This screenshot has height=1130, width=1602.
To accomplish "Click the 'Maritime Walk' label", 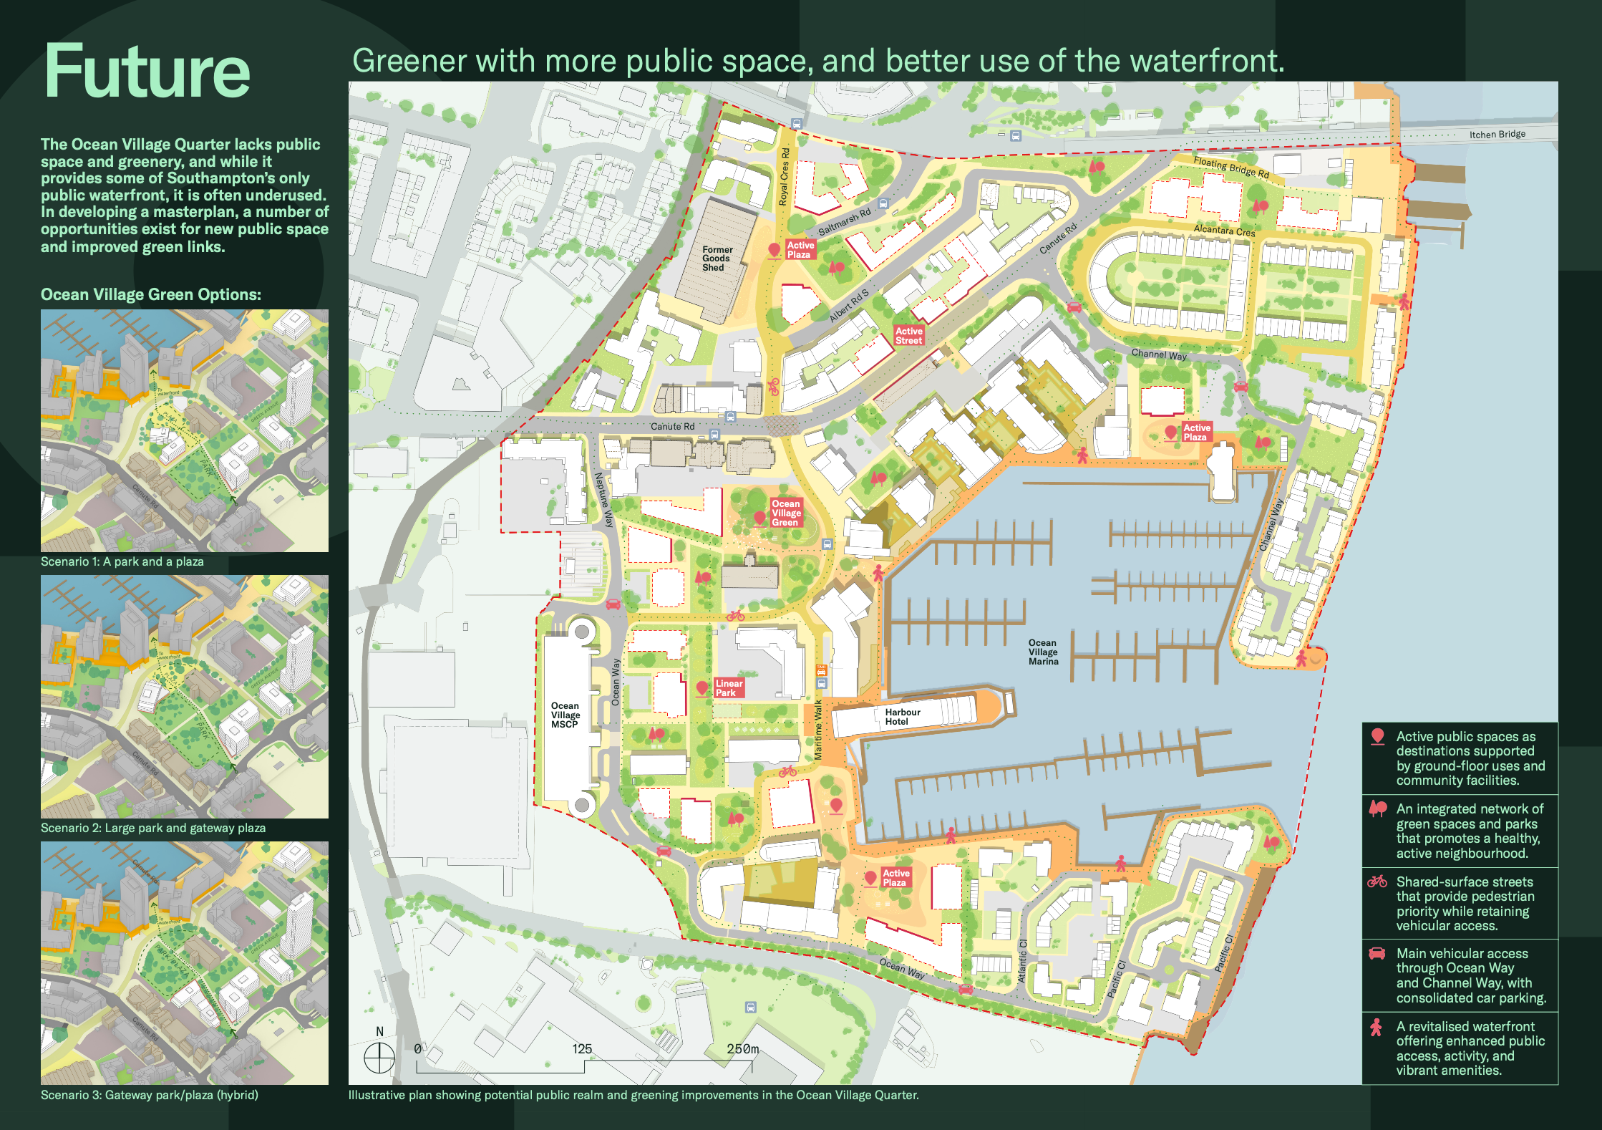I will click(x=819, y=730).
